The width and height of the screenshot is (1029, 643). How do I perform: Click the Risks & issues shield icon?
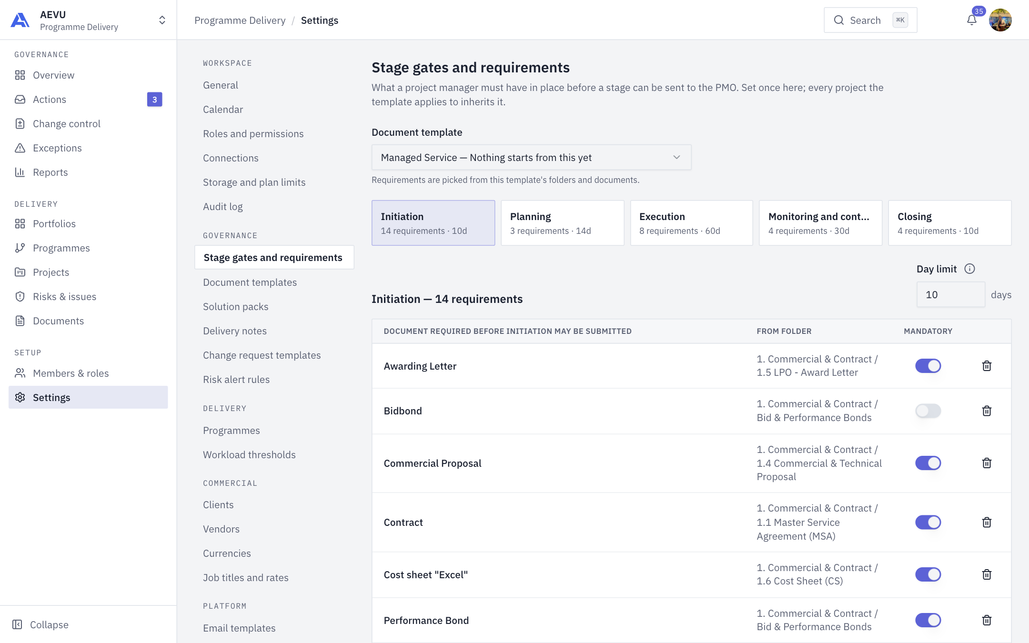tap(20, 296)
